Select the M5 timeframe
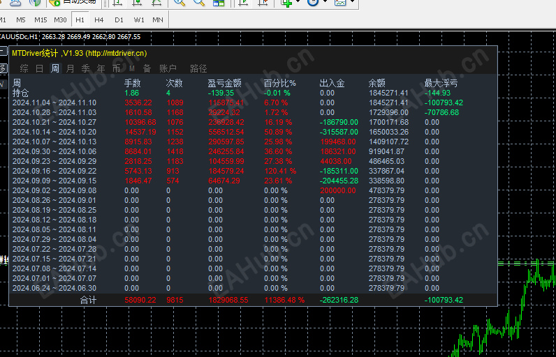The image size is (556, 357). pos(21,20)
